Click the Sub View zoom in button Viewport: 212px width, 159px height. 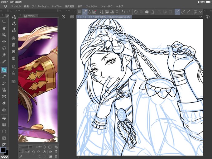[x=50, y=147]
